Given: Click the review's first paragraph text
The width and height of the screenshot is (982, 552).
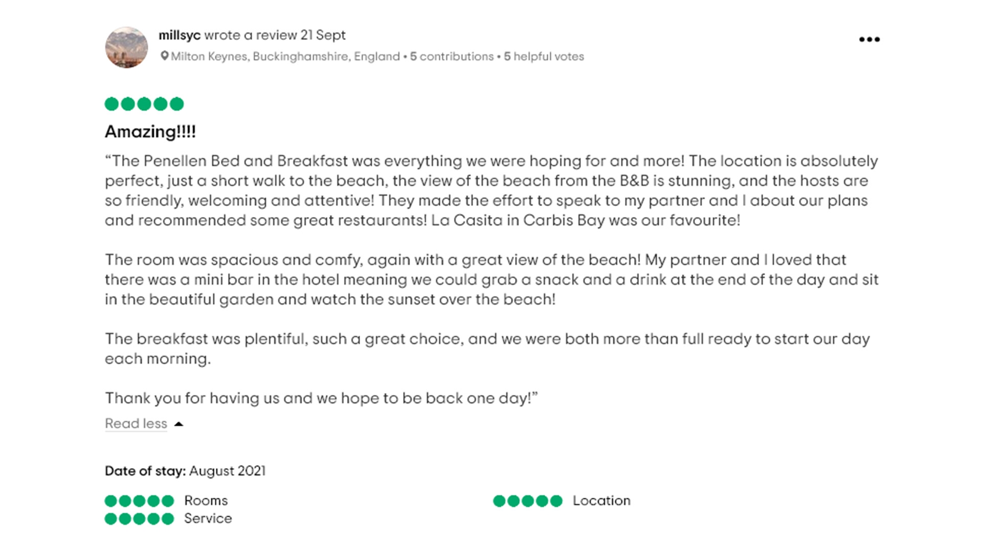Looking at the screenshot, I should tap(492, 191).
